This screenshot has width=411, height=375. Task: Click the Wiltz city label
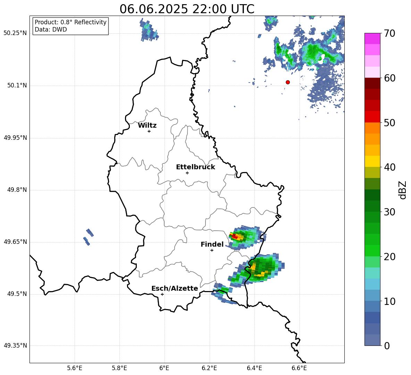tap(147, 126)
